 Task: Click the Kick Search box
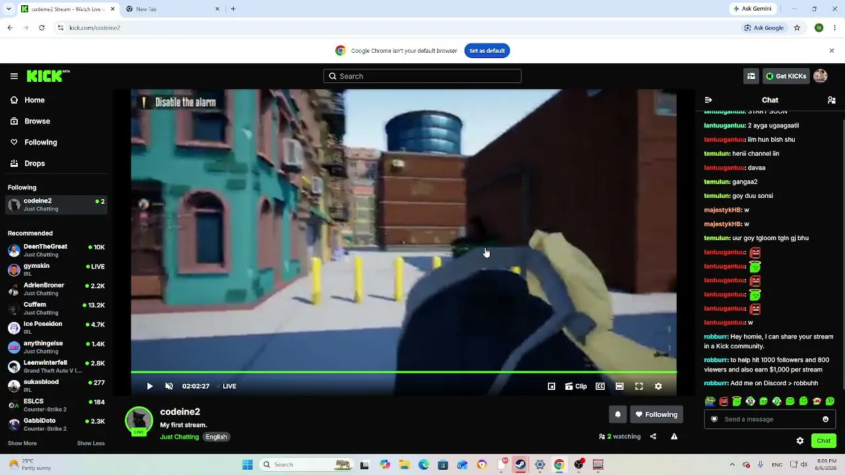tap(422, 77)
